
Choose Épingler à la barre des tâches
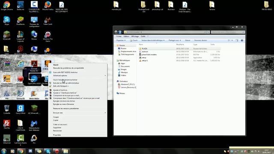[64, 101]
